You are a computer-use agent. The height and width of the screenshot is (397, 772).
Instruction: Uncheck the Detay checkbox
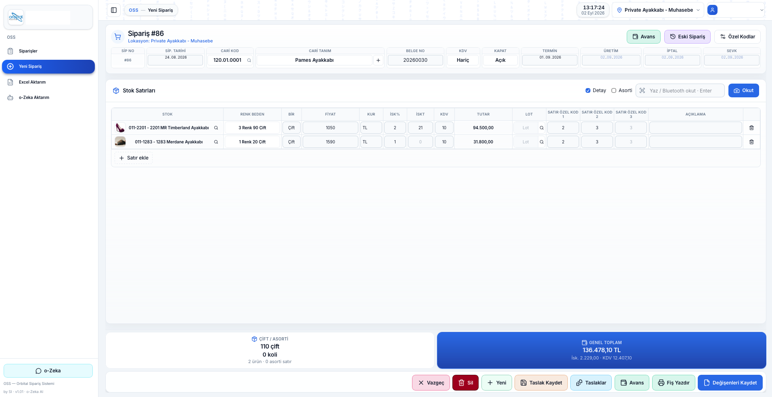588,90
